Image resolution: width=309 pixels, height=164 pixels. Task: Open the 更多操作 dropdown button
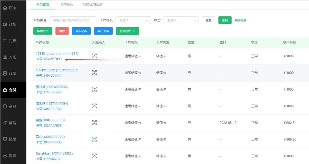[x=127, y=31]
